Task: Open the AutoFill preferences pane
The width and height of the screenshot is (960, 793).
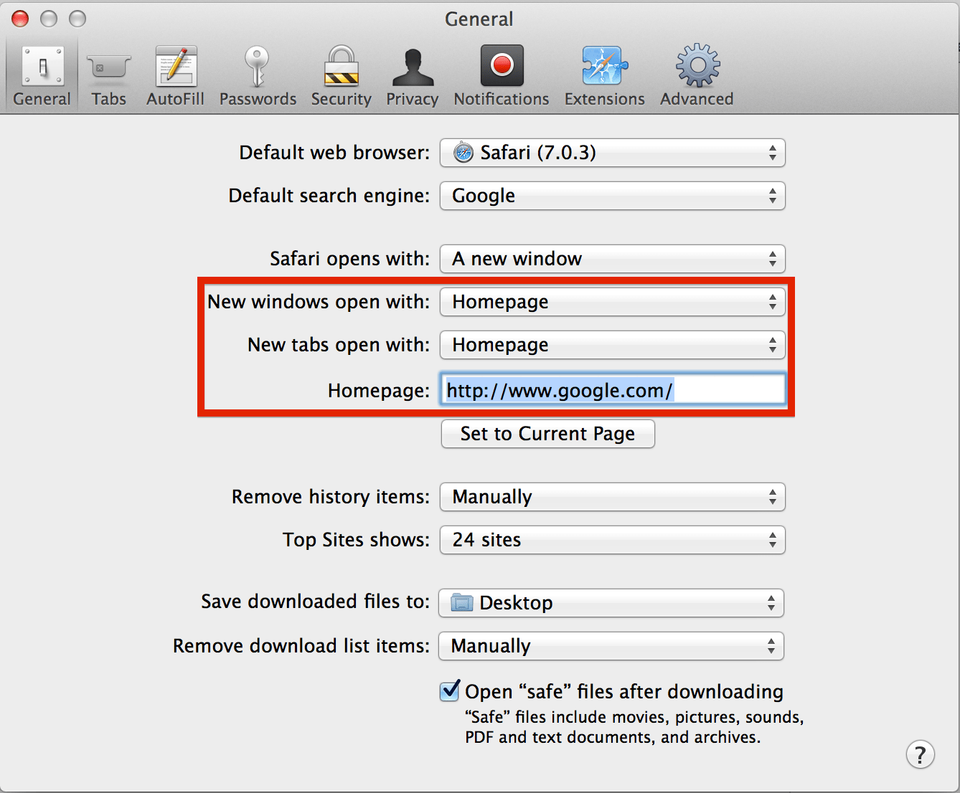Action: tap(175, 76)
